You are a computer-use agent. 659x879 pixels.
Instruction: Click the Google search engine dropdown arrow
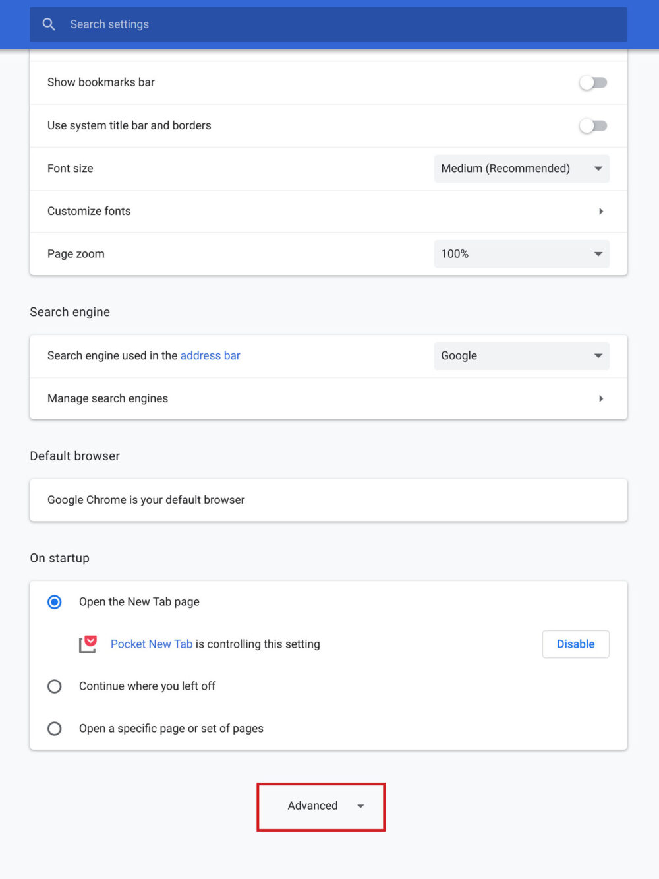point(598,355)
